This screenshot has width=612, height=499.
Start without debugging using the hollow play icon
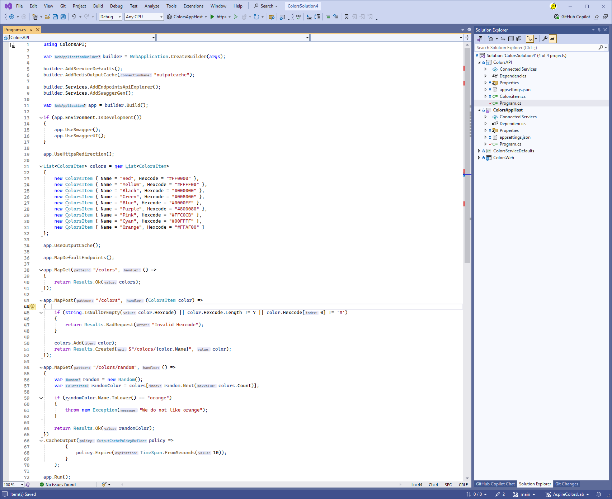coord(235,17)
